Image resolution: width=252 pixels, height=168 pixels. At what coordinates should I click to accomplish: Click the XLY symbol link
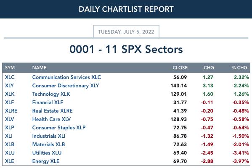(x=9, y=86)
